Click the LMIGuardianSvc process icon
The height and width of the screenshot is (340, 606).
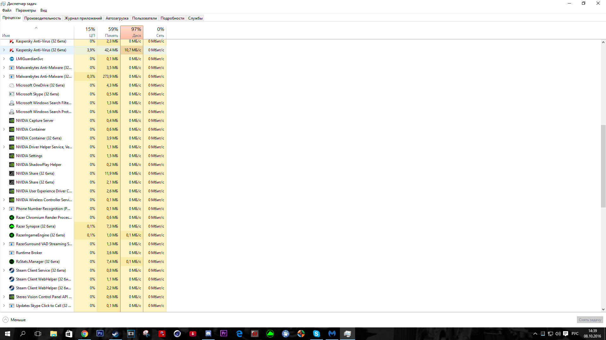12,59
